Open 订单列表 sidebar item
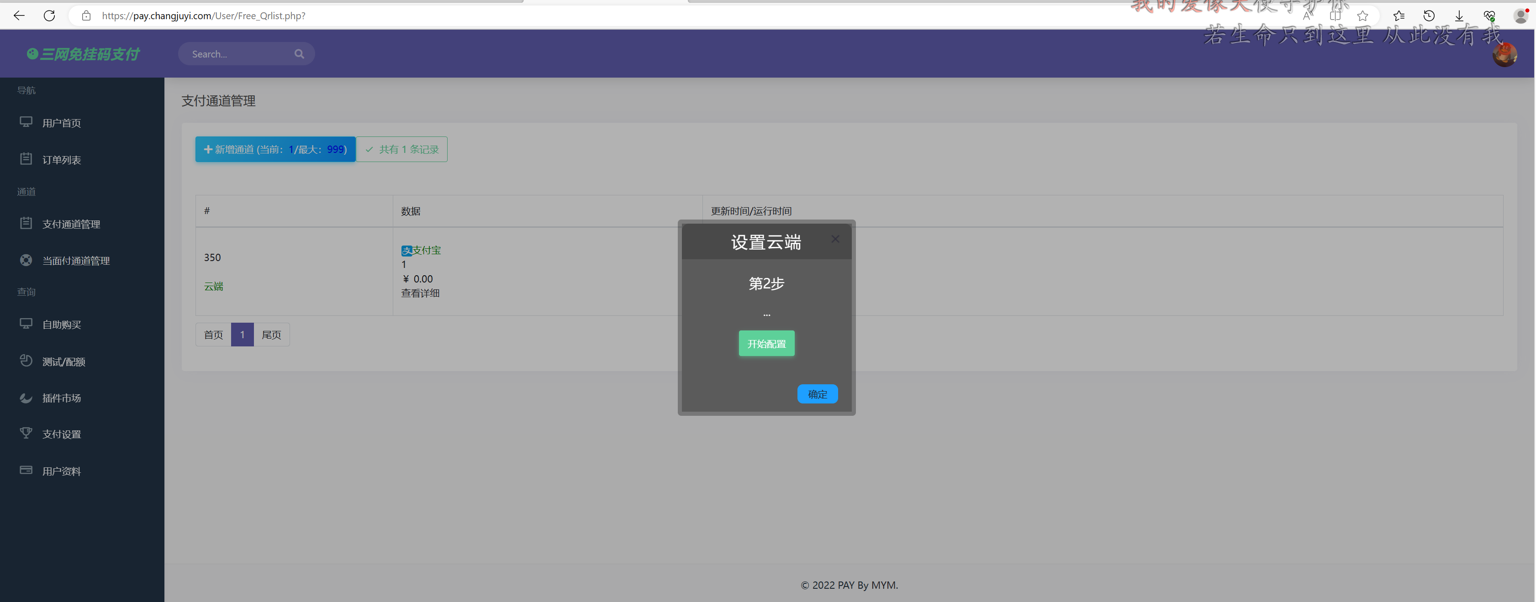This screenshot has height=602, width=1536. 61,160
